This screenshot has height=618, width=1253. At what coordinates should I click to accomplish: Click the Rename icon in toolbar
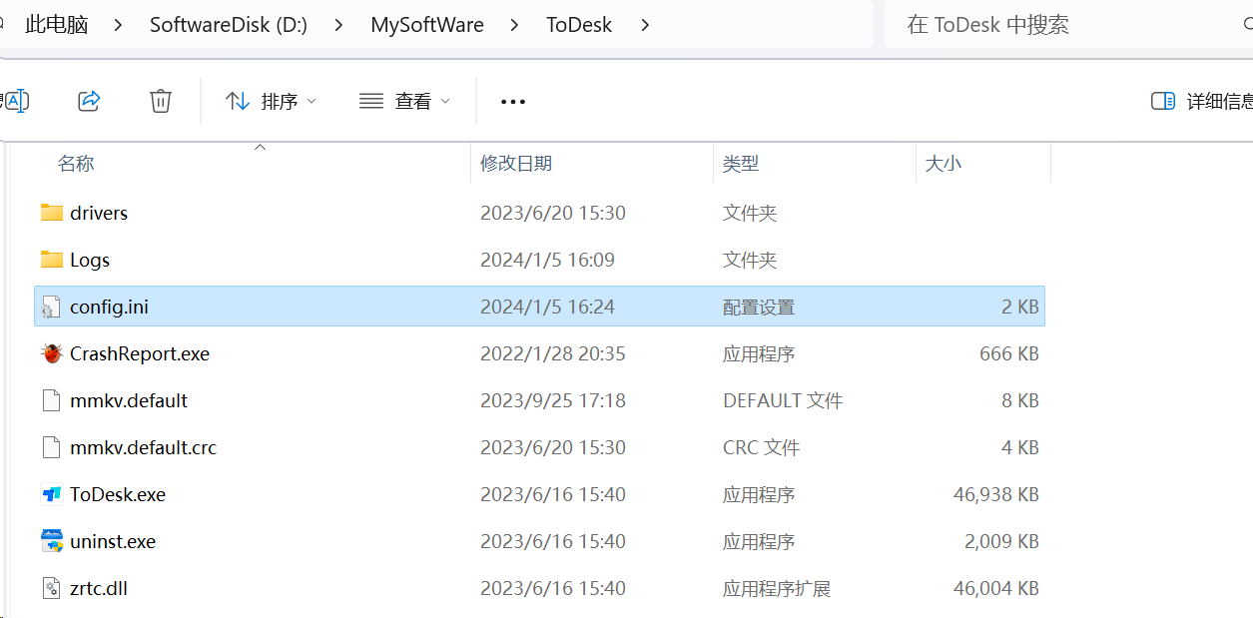[x=16, y=101]
